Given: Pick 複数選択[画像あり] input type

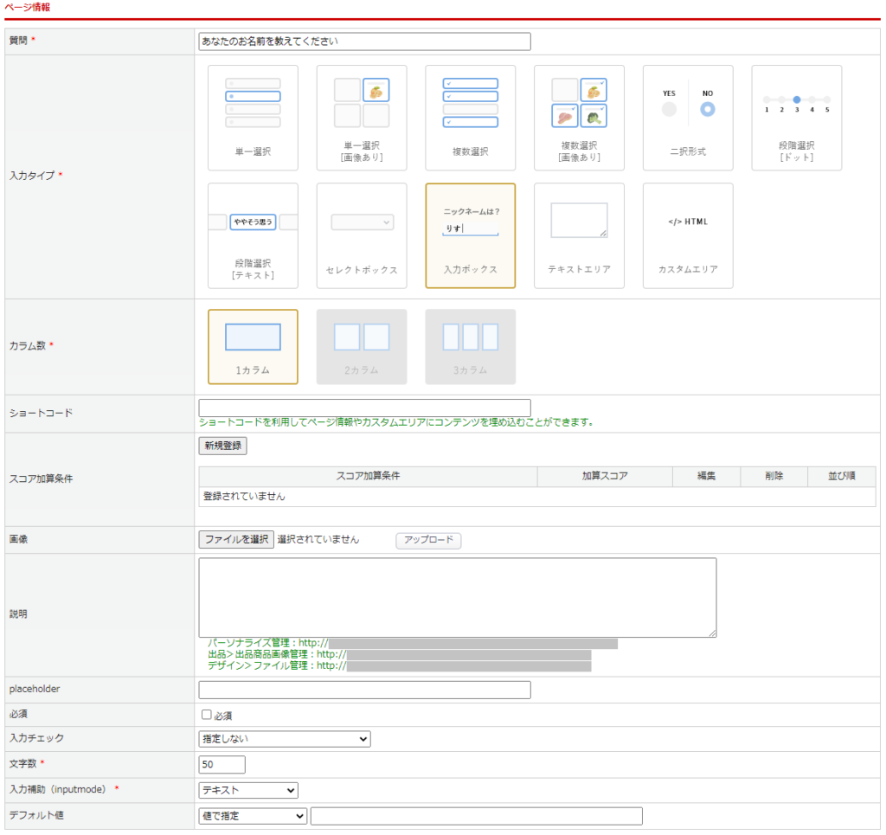Looking at the screenshot, I should 579,118.
